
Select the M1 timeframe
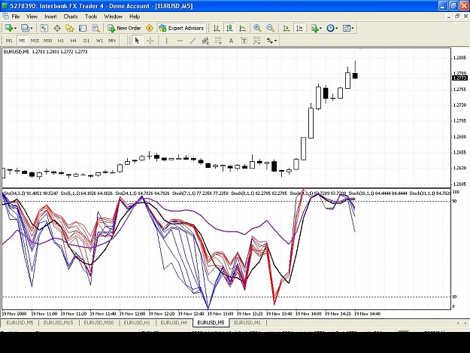click(x=9, y=41)
